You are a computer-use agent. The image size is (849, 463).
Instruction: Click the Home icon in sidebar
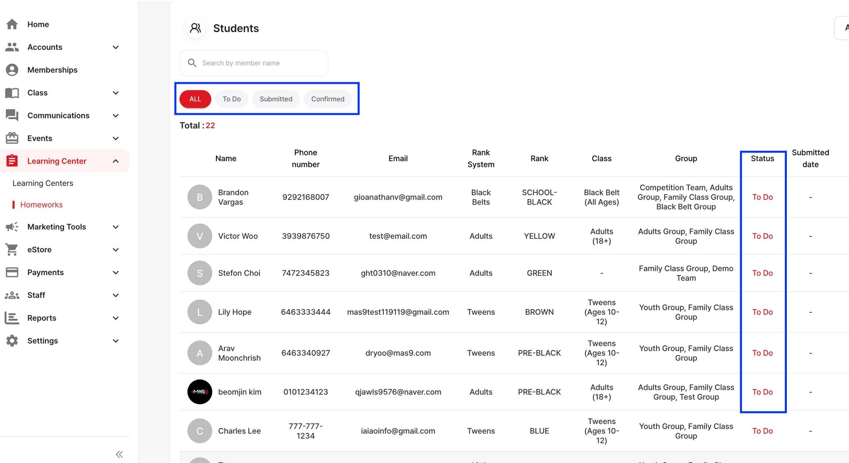(x=12, y=24)
